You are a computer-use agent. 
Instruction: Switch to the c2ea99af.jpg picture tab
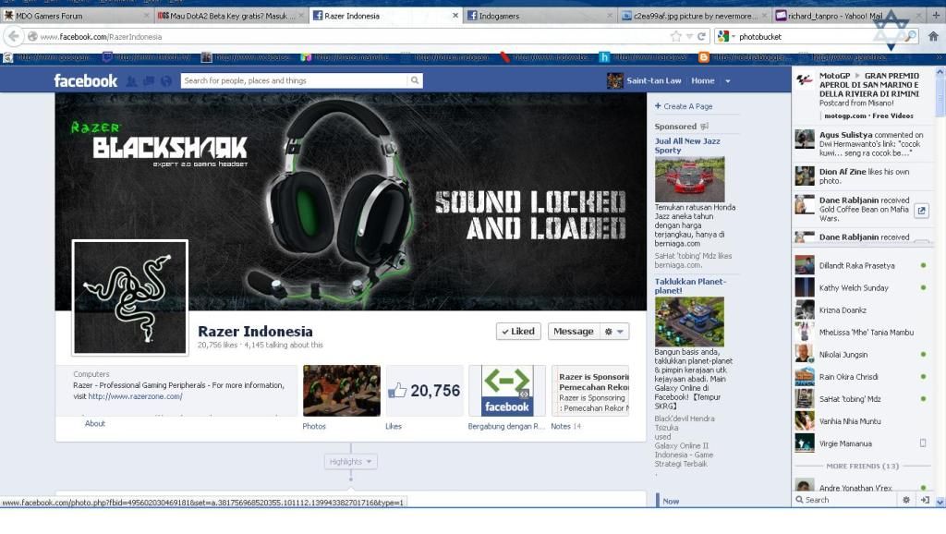[x=695, y=16]
